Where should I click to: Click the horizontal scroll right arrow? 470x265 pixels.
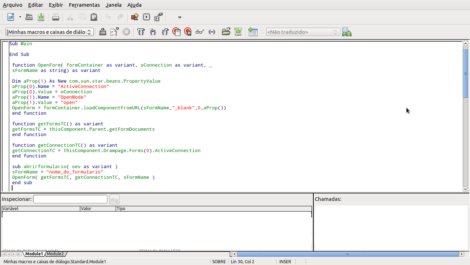click(x=461, y=254)
